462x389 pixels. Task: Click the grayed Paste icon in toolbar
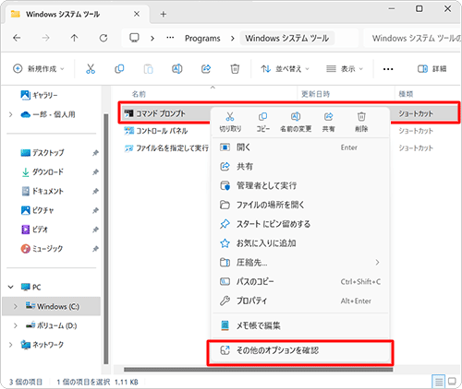[x=148, y=68]
